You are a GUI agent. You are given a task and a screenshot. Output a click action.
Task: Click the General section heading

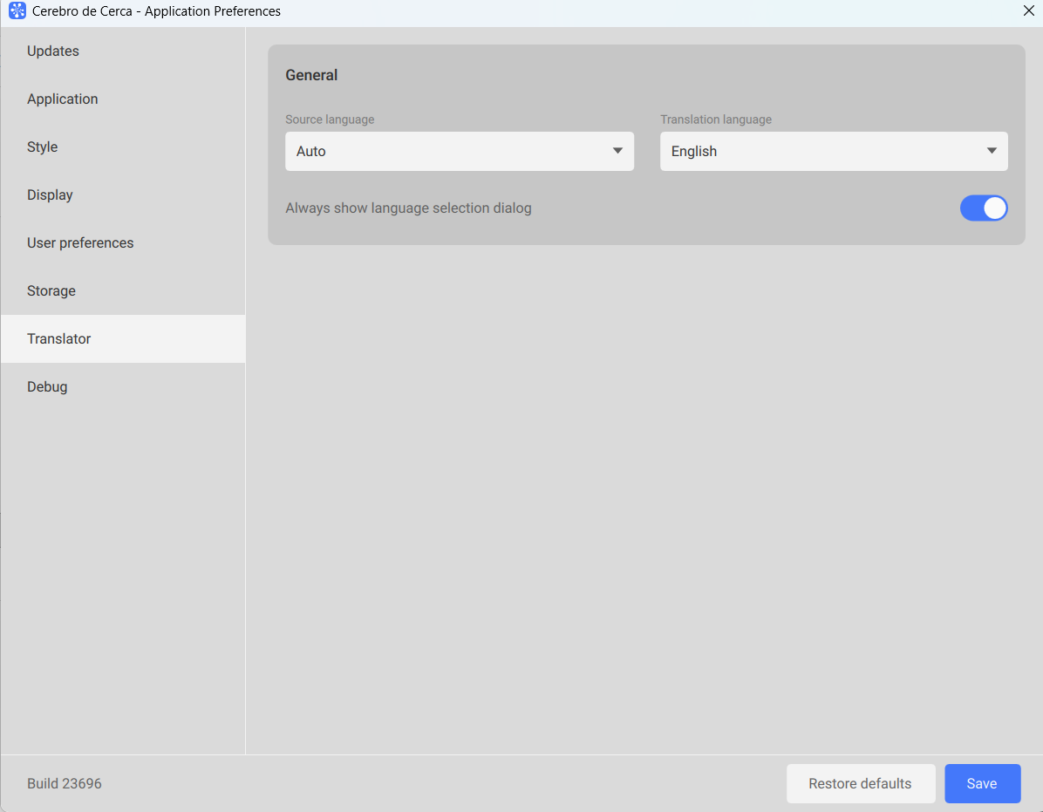[x=311, y=76]
